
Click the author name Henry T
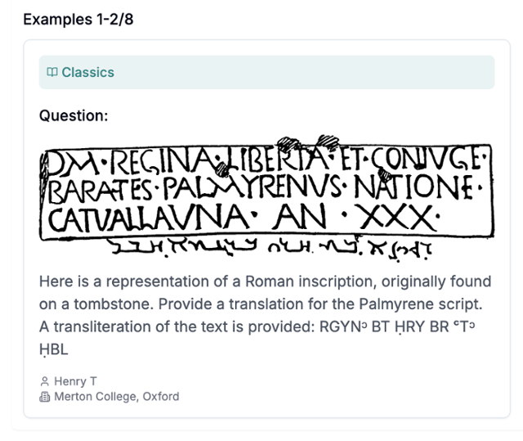pos(75,381)
